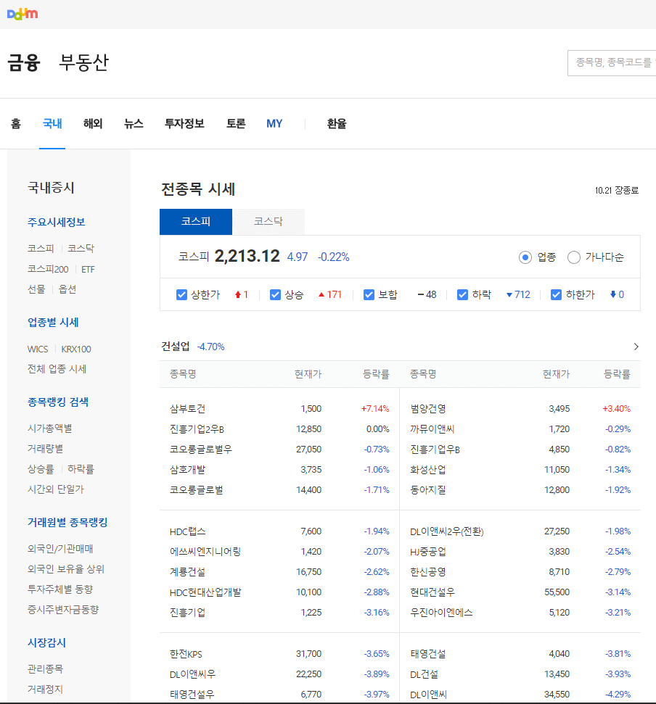The image size is (656, 704).
Task: Uncheck the 보합 checkbox
Action: click(369, 295)
